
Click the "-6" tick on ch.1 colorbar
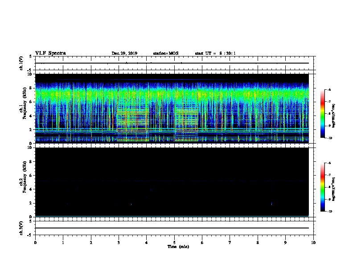coord(329,89)
